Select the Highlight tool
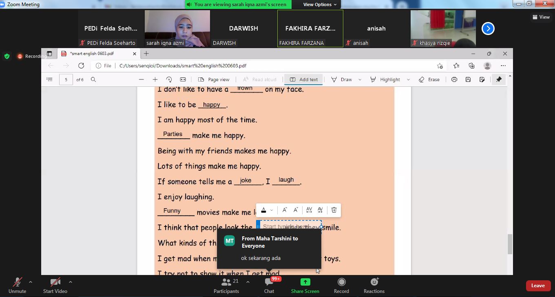The image size is (555, 297). 385,79
